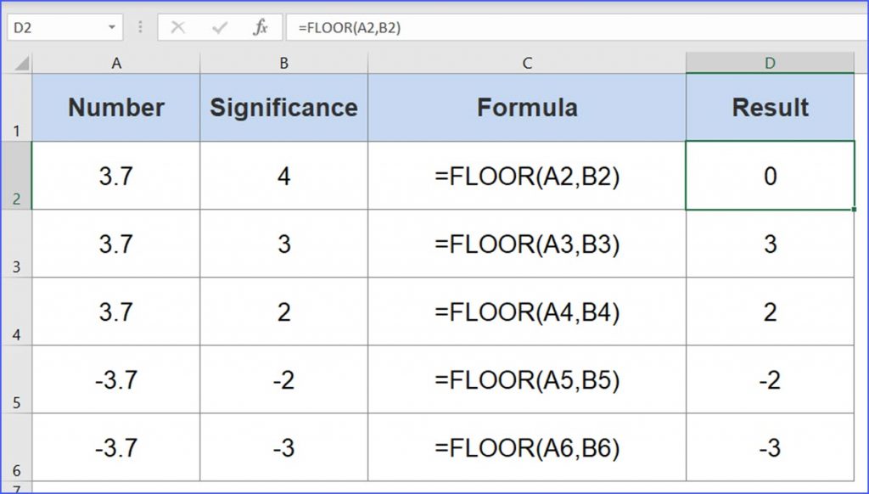869x494 pixels.
Task: Click the Name Box displaying D2
Action: [51, 26]
